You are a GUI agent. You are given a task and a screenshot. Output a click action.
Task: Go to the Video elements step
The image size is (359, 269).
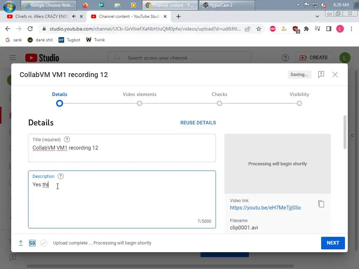pos(140,99)
